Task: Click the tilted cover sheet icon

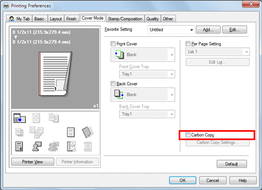Action: point(88,132)
